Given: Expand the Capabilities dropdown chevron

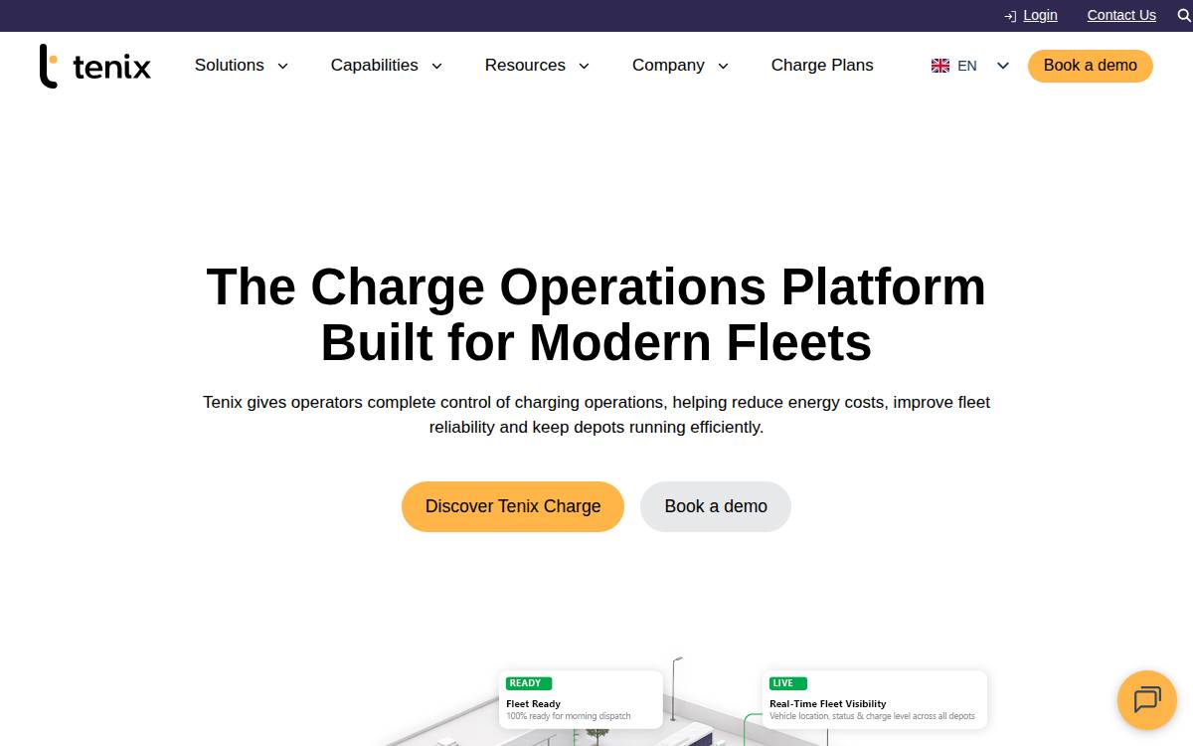Looking at the screenshot, I should coord(436,66).
